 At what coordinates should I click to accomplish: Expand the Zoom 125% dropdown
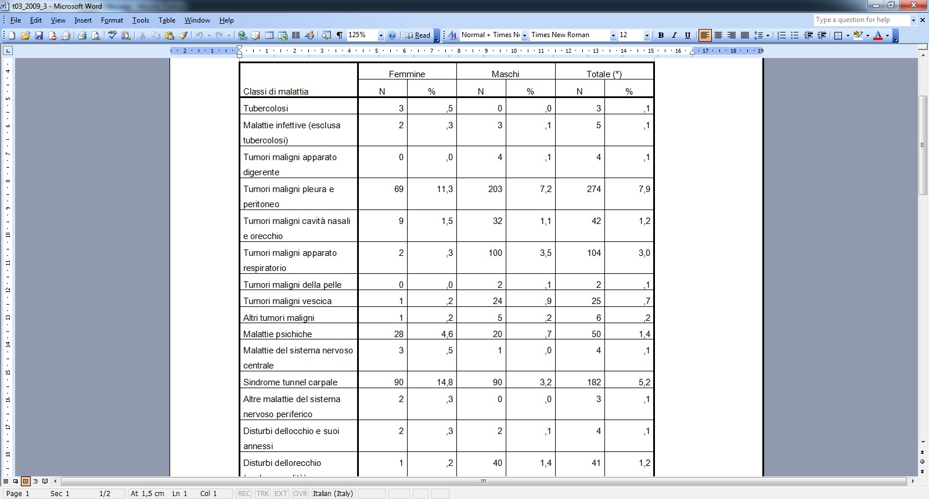pos(381,35)
